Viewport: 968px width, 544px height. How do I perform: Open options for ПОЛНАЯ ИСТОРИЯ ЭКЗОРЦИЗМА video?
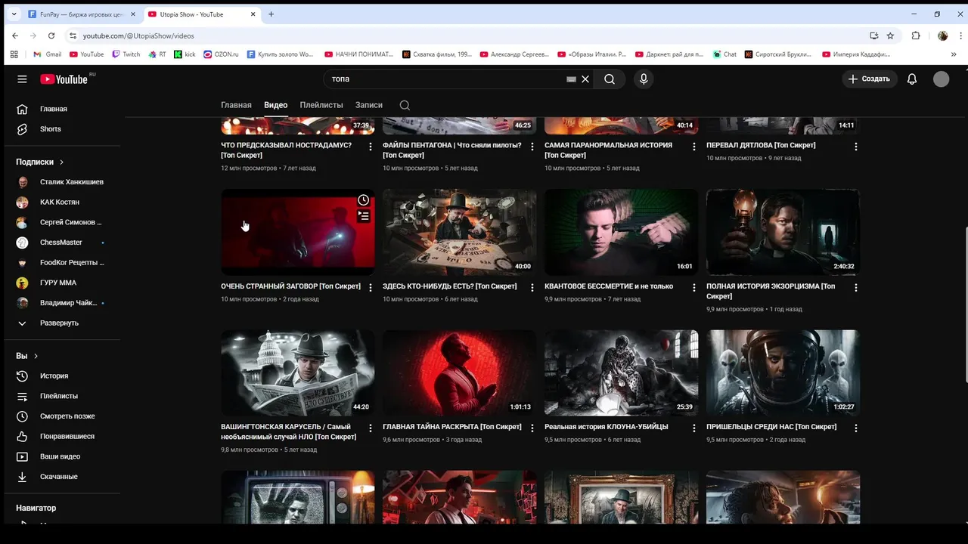pyautogui.click(x=856, y=287)
